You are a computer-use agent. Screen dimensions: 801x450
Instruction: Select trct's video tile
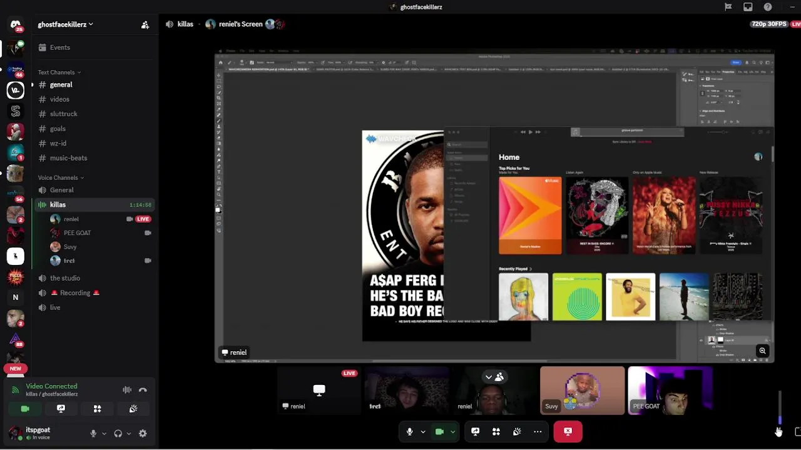pos(407,391)
